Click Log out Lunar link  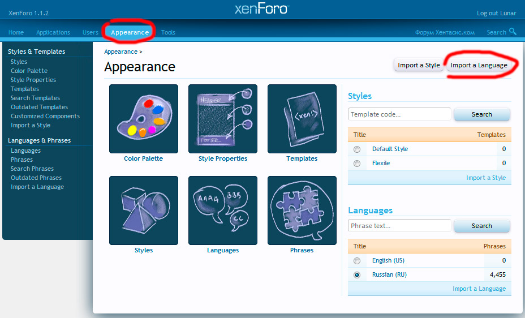pyautogui.click(x=497, y=13)
